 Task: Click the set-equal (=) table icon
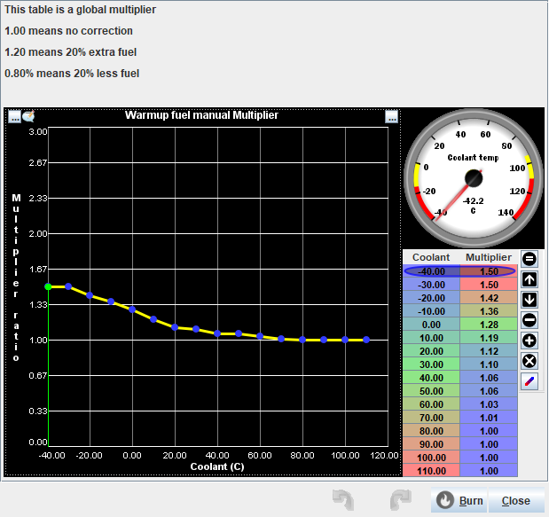click(x=529, y=259)
